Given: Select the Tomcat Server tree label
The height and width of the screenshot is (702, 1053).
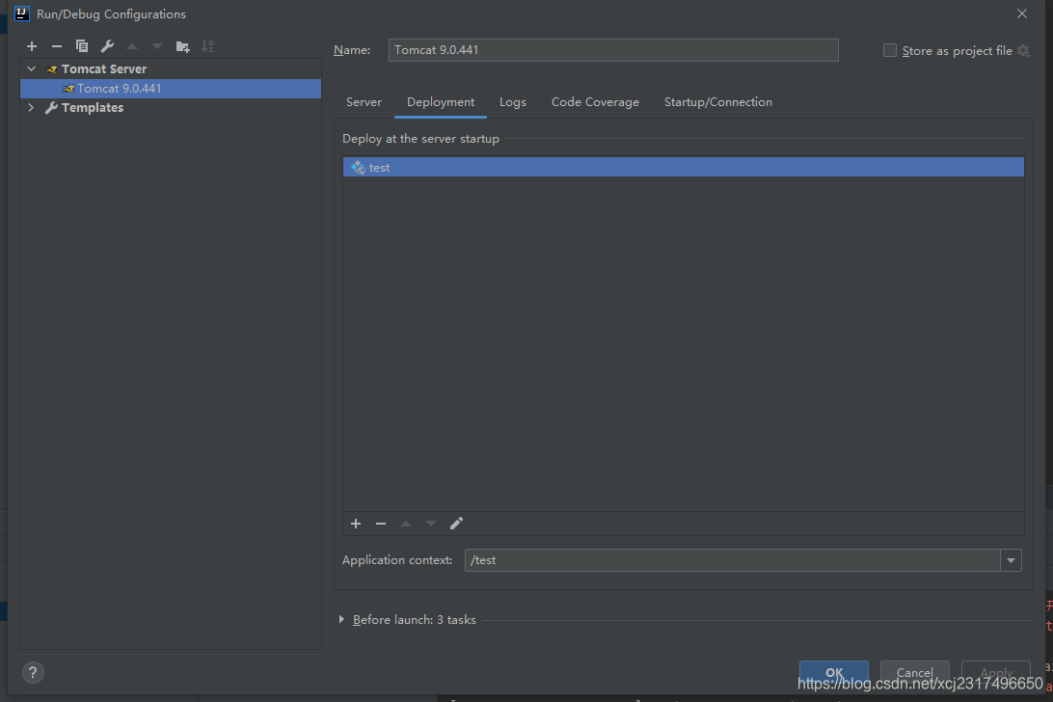Looking at the screenshot, I should 104,69.
